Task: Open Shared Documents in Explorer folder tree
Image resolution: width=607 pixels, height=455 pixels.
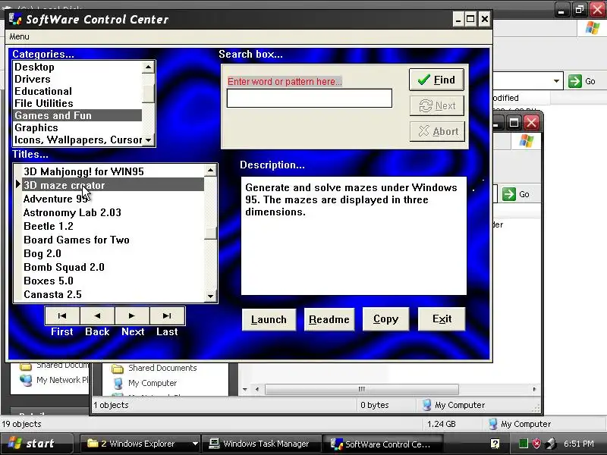Action: point(155,368)
